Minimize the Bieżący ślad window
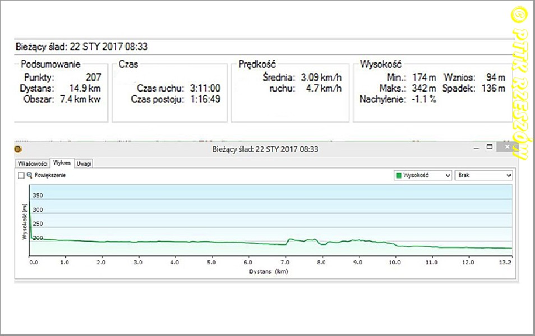The image size is (535, 336). click(x=476, y=148)
